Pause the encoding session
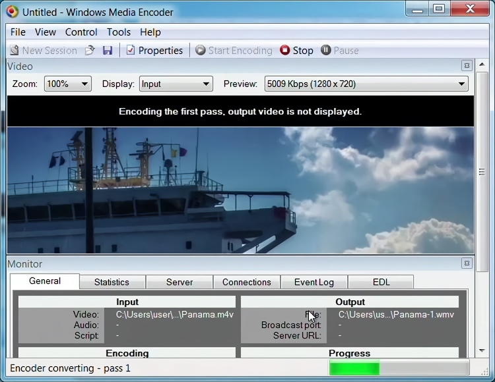The height and width of the screenshot is (382, 495). (340, 51)
